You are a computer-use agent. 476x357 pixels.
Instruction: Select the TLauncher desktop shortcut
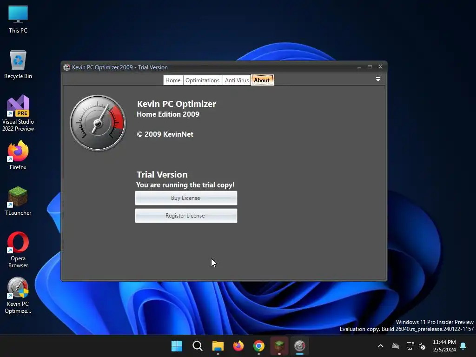[18, 201]
